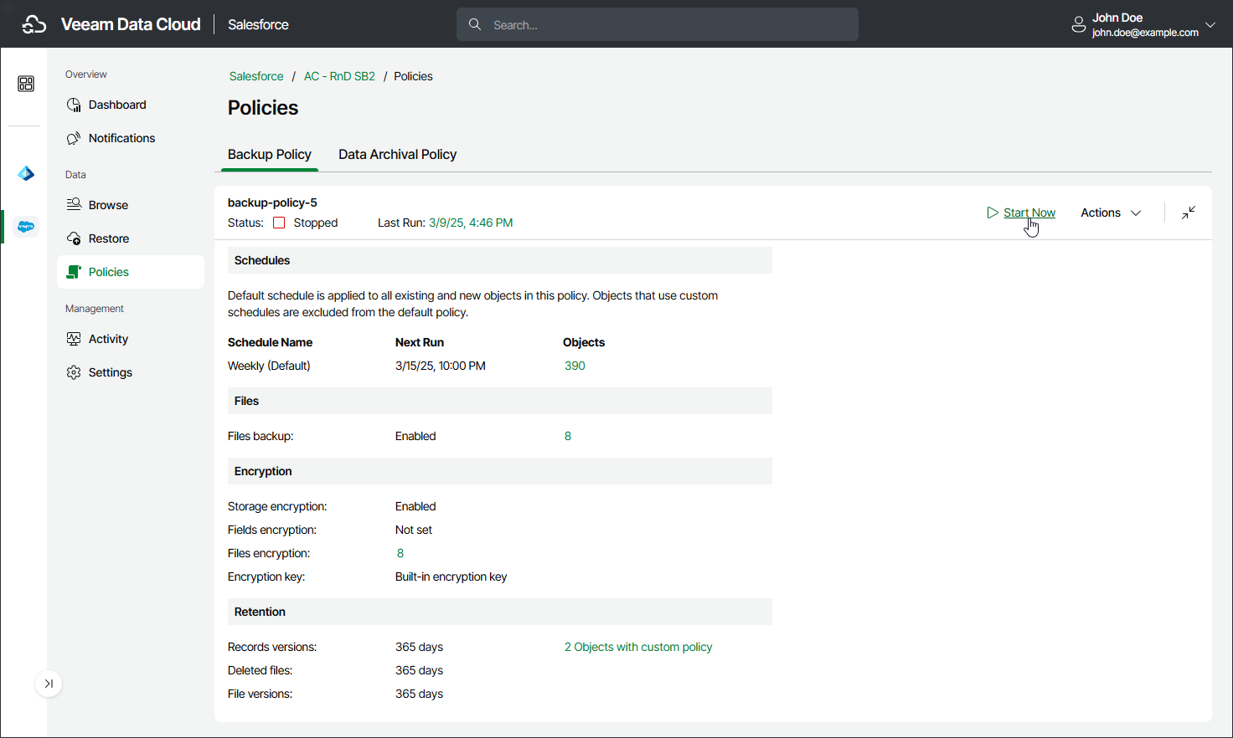Open the John Doe account dropdown chevron
The width and height of the screenshot is (1233, 738).
coord(1210,25)
